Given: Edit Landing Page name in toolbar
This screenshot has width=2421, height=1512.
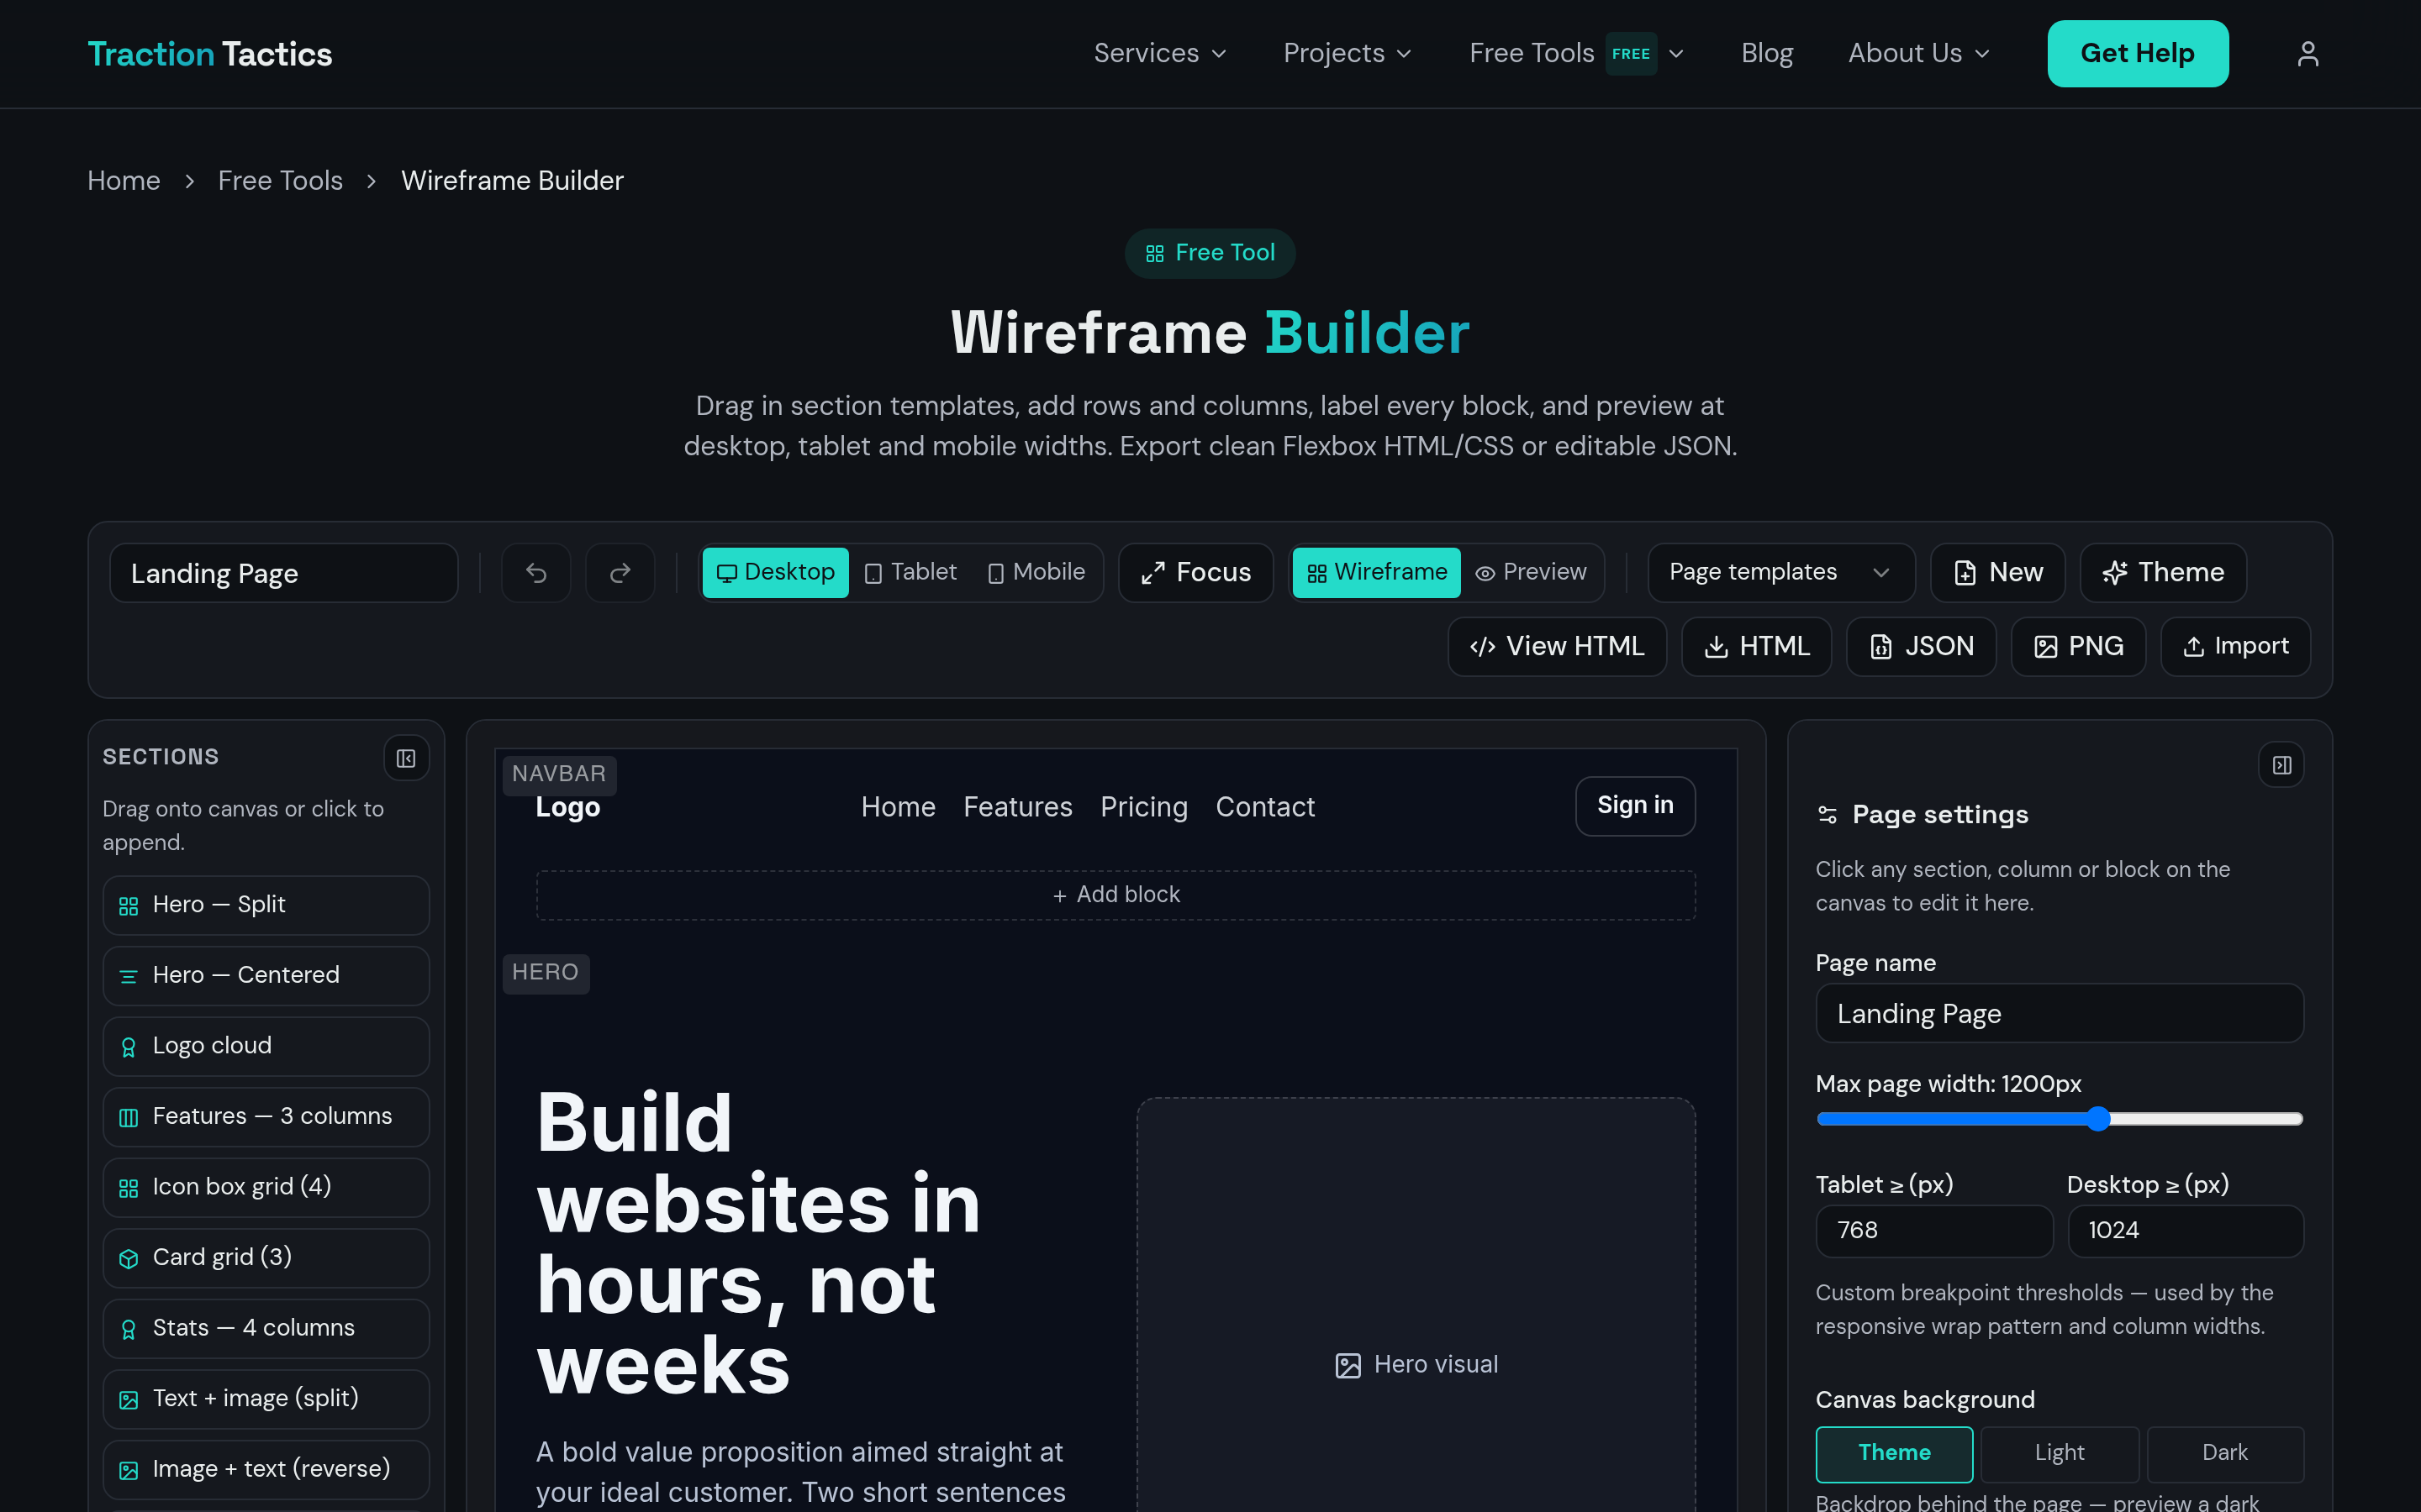Looking at the screenshot, I should point(283,573).
